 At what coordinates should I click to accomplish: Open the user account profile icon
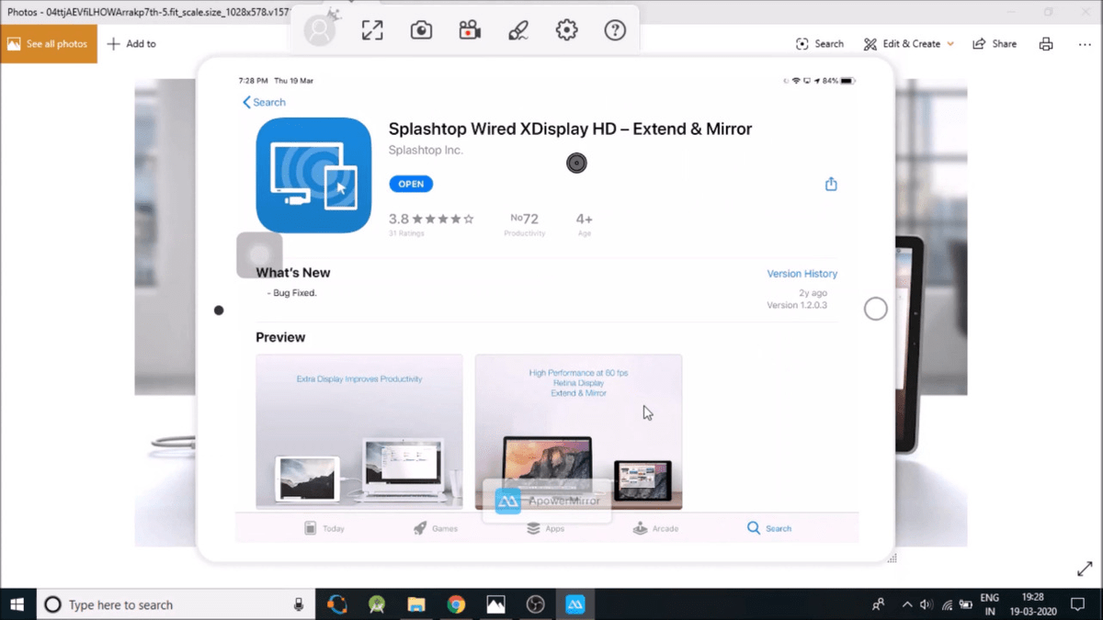(x=320, y=30)
